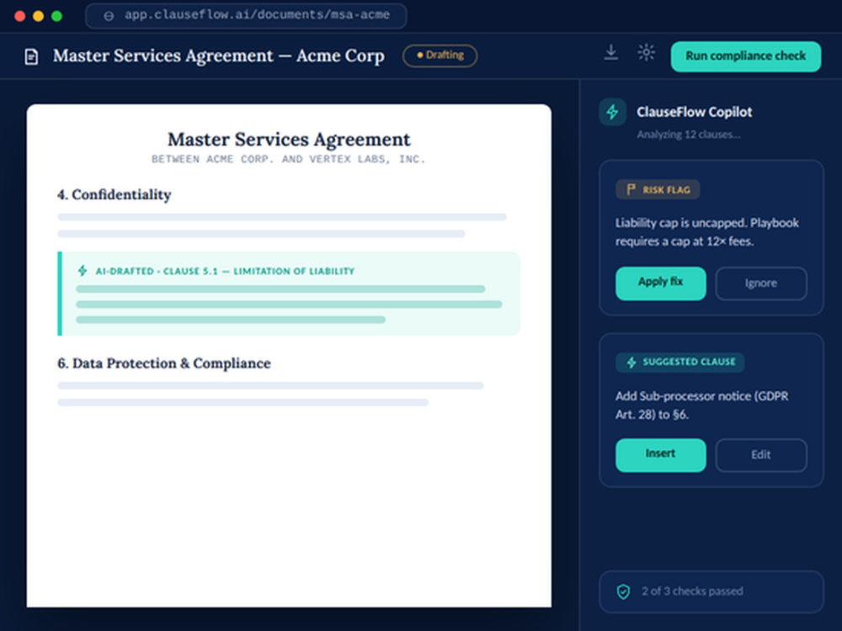
Task: Click the flag icon in Risk Flag badge
Action: pos(631,189)
